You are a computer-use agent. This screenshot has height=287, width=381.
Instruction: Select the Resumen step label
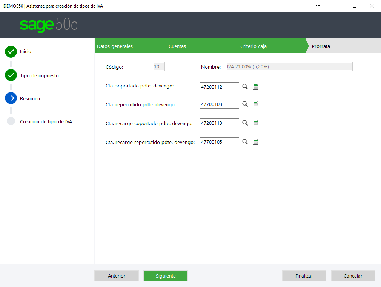30,99
